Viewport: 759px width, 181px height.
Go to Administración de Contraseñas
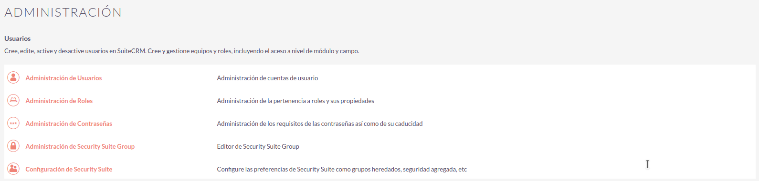[x=69, y=124]
